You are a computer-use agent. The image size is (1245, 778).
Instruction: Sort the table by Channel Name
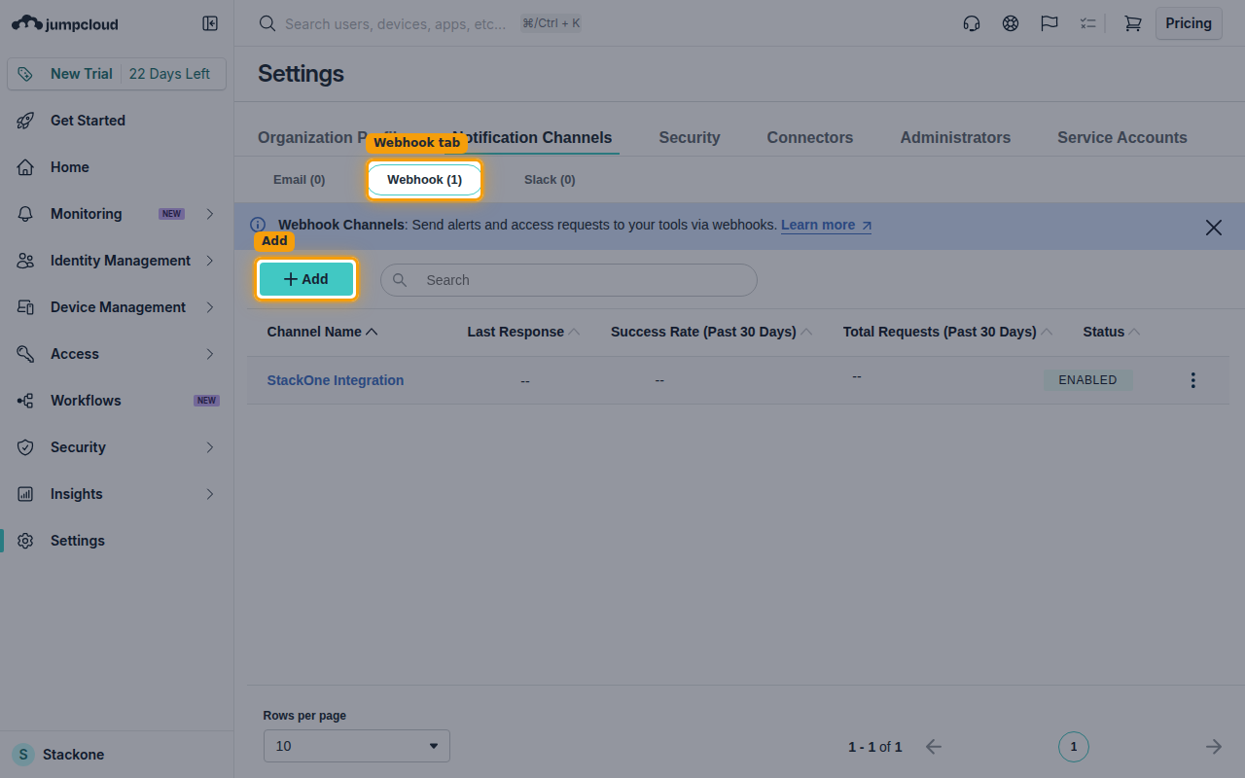[322, 332]
